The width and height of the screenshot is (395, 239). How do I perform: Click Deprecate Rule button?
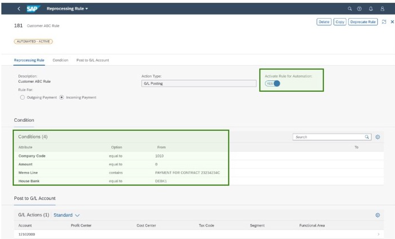point(363,22)
